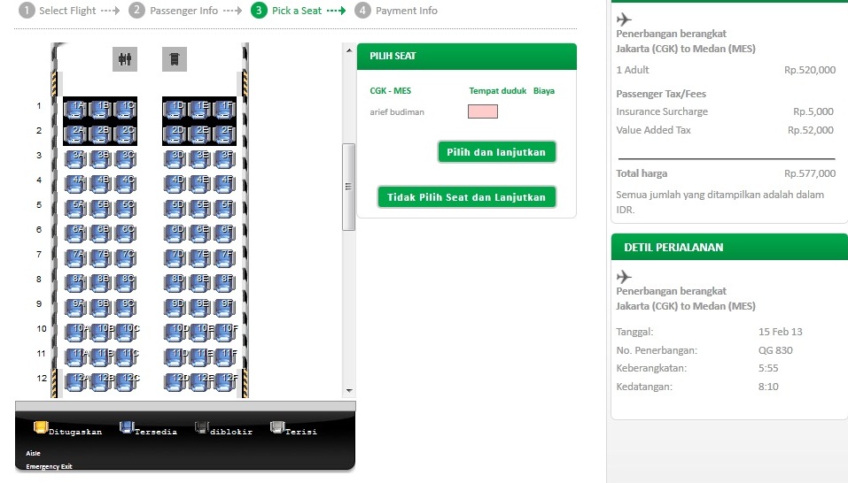Click the pink seat field for arief budiman
Image resolution: width=848 pixels, height=483 pixels.
[x=483, y=111]
